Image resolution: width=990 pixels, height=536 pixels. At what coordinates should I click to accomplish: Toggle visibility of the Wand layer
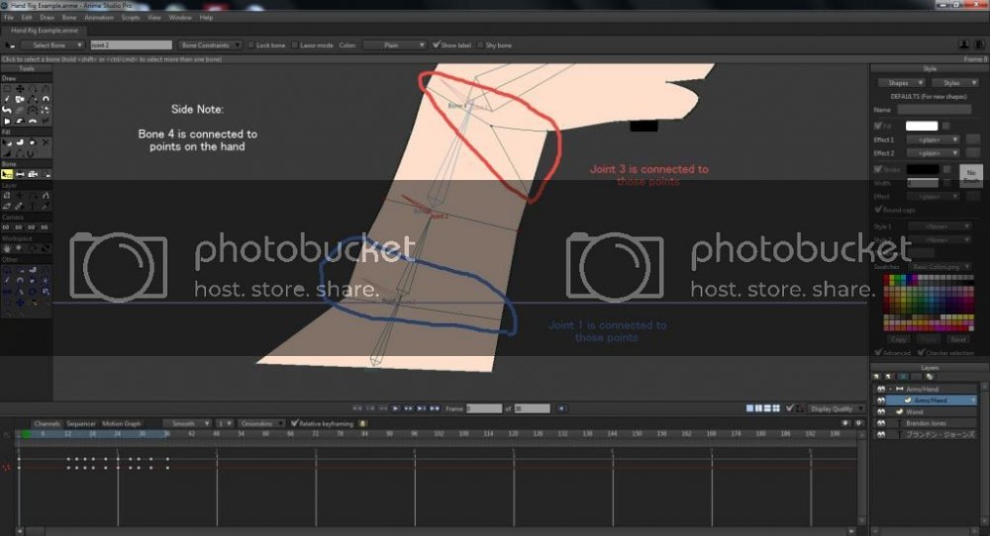pyautogui.click(x=880, y=411)
